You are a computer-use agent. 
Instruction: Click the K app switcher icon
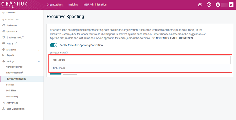click(x=231, y=5)
